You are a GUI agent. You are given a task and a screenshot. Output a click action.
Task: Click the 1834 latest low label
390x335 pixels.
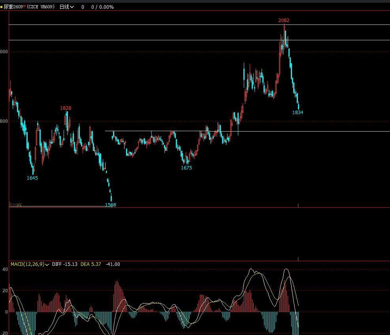(x=298, y=113)
